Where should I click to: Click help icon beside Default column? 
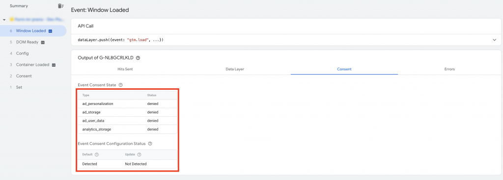[x=97, y=154]
